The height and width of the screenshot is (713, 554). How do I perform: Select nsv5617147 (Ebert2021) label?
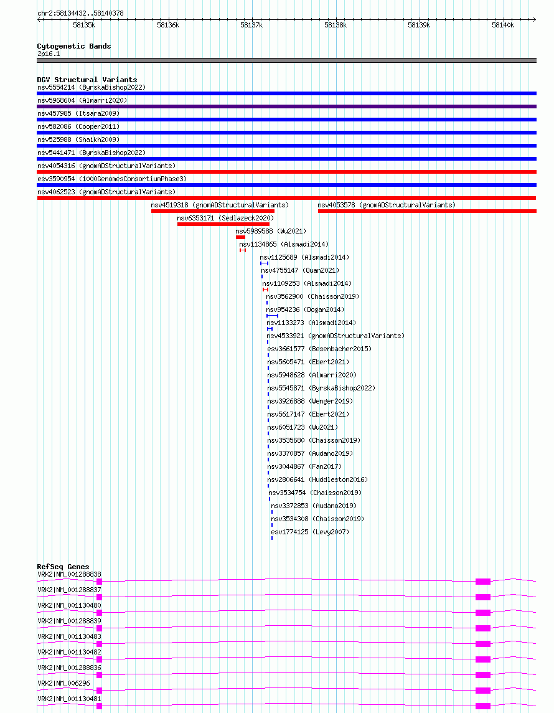point(308,415)
